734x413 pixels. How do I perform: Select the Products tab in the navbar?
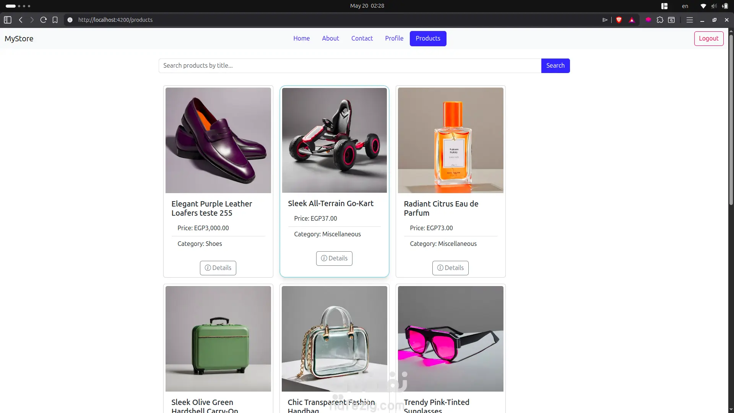coord(428,39)
